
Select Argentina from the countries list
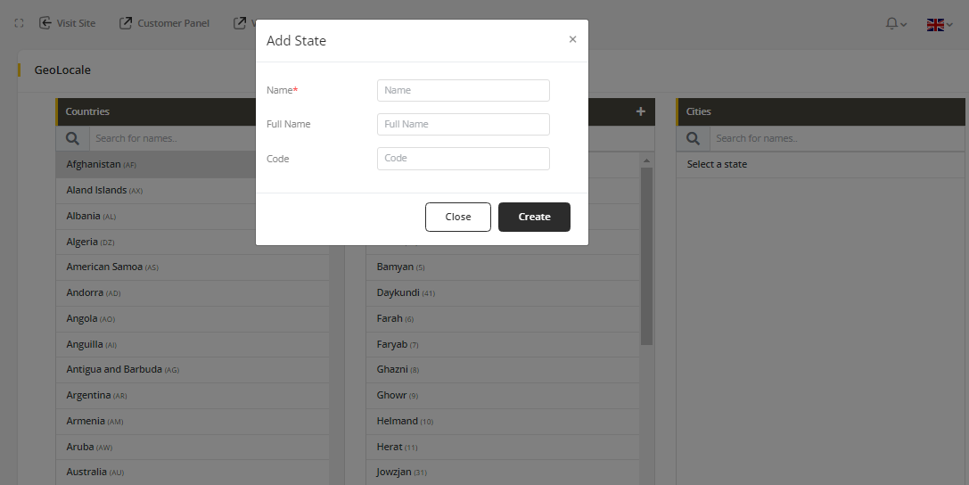point(88,395)
